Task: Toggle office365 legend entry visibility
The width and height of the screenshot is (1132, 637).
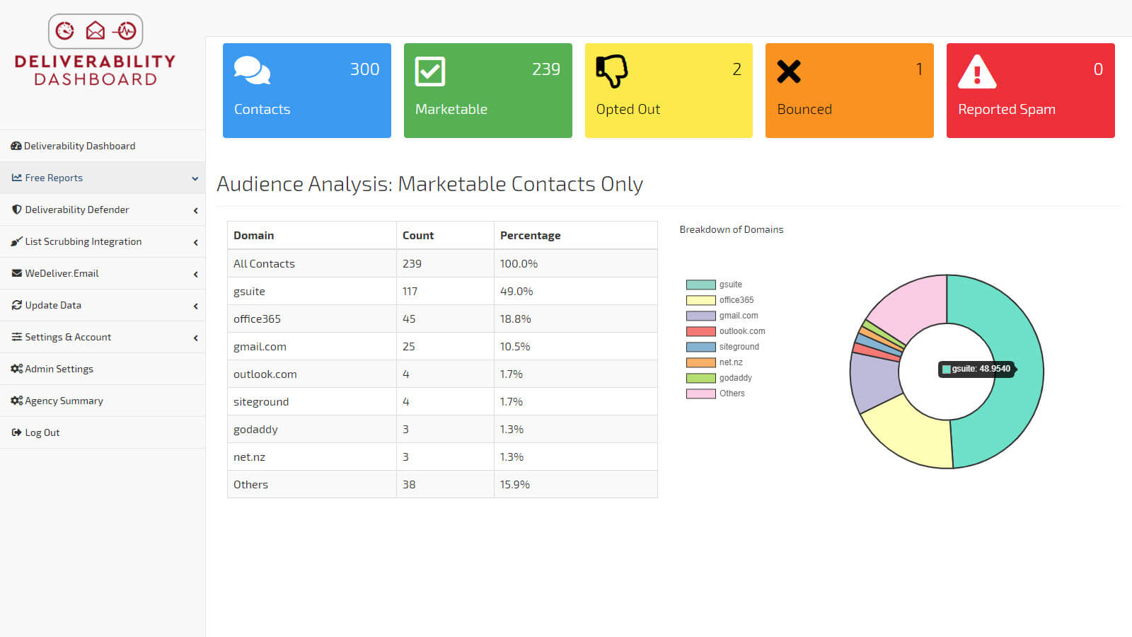Action: click(720, 300)
